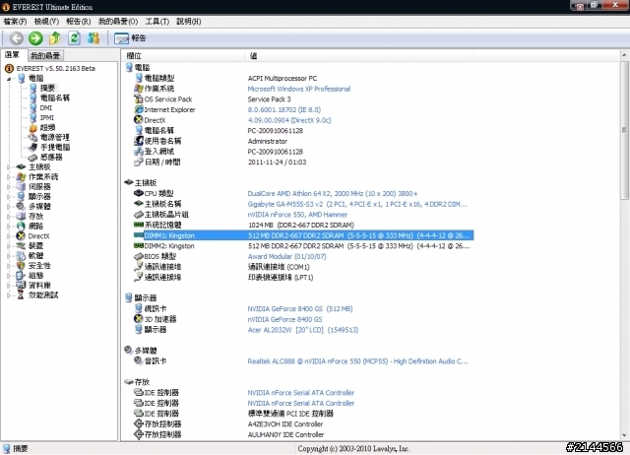Open the 檔案(F) menu

click(15, 22)
